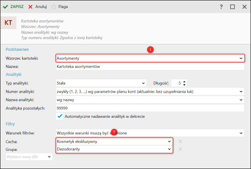
Task: Remove the Cecha filter with its X
Action: tap(181, 142)
